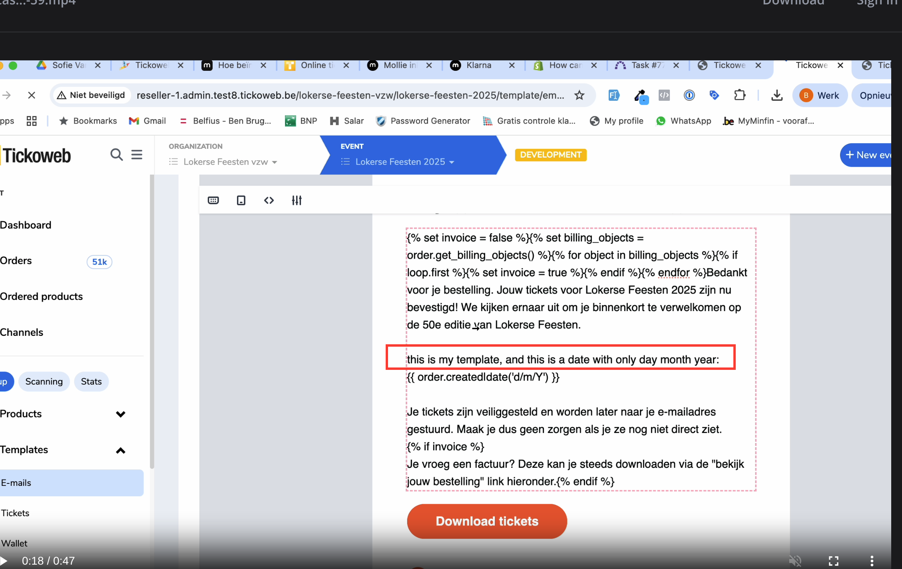Screen dimensions: 902x569
Task: Click the code bracket extension icon
Action: 664,95
